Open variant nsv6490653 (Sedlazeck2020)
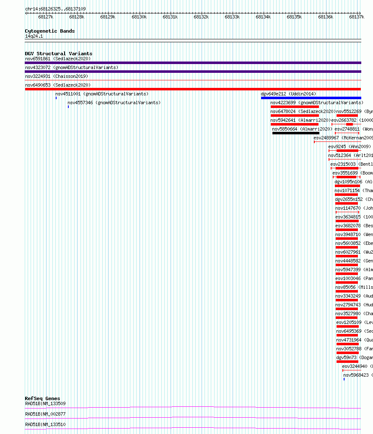 coord(58,85)
